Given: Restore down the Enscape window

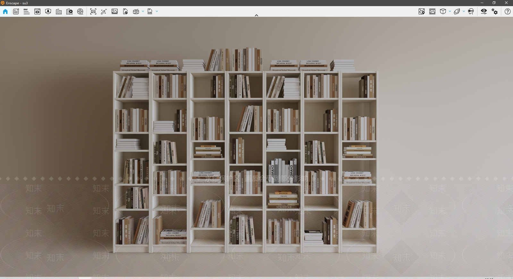Looking at the screenshot, I should tap(494, 3).
